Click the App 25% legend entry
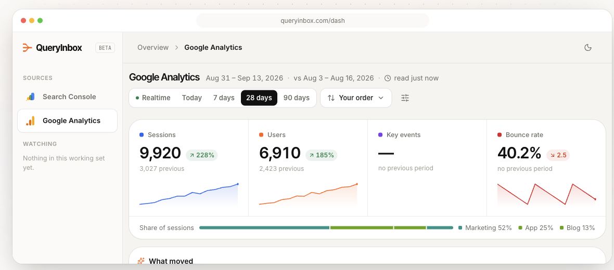Screen dimensions: 614x270 coord(535,228)
